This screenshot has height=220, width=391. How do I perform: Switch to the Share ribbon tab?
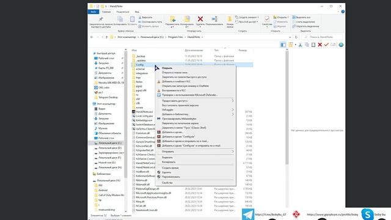coord(123,12)
